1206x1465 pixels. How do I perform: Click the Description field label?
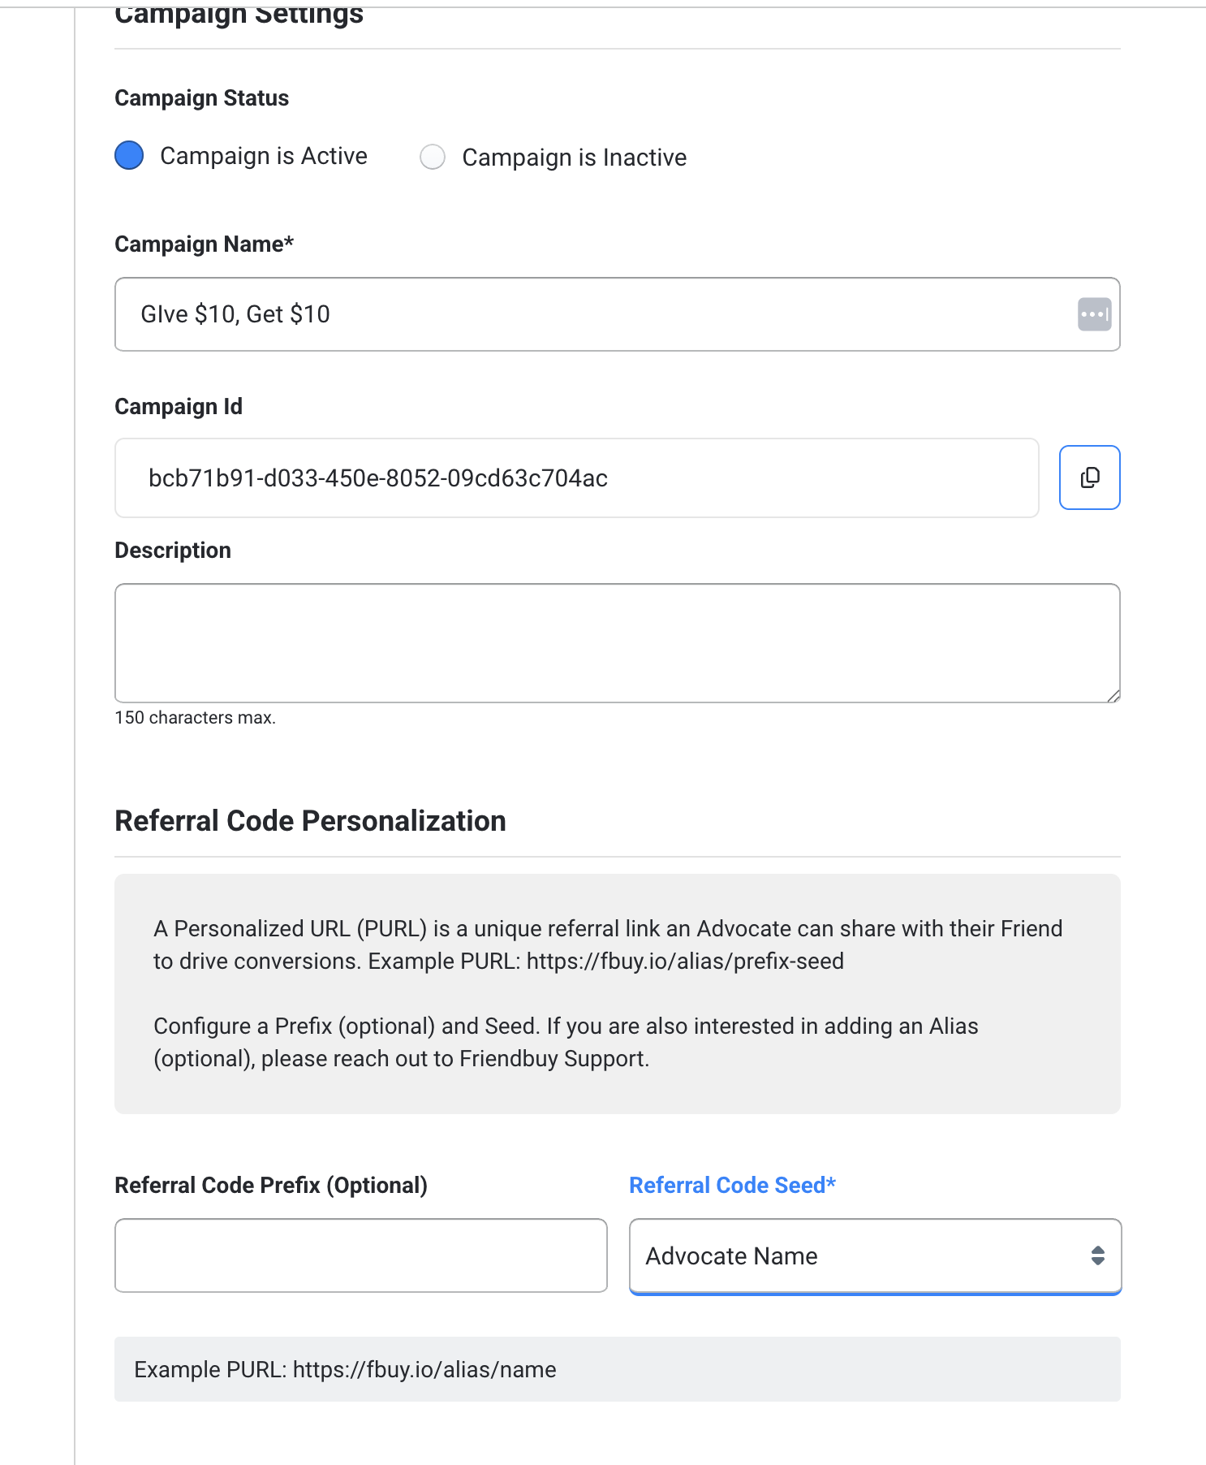(x=173, y=551)
